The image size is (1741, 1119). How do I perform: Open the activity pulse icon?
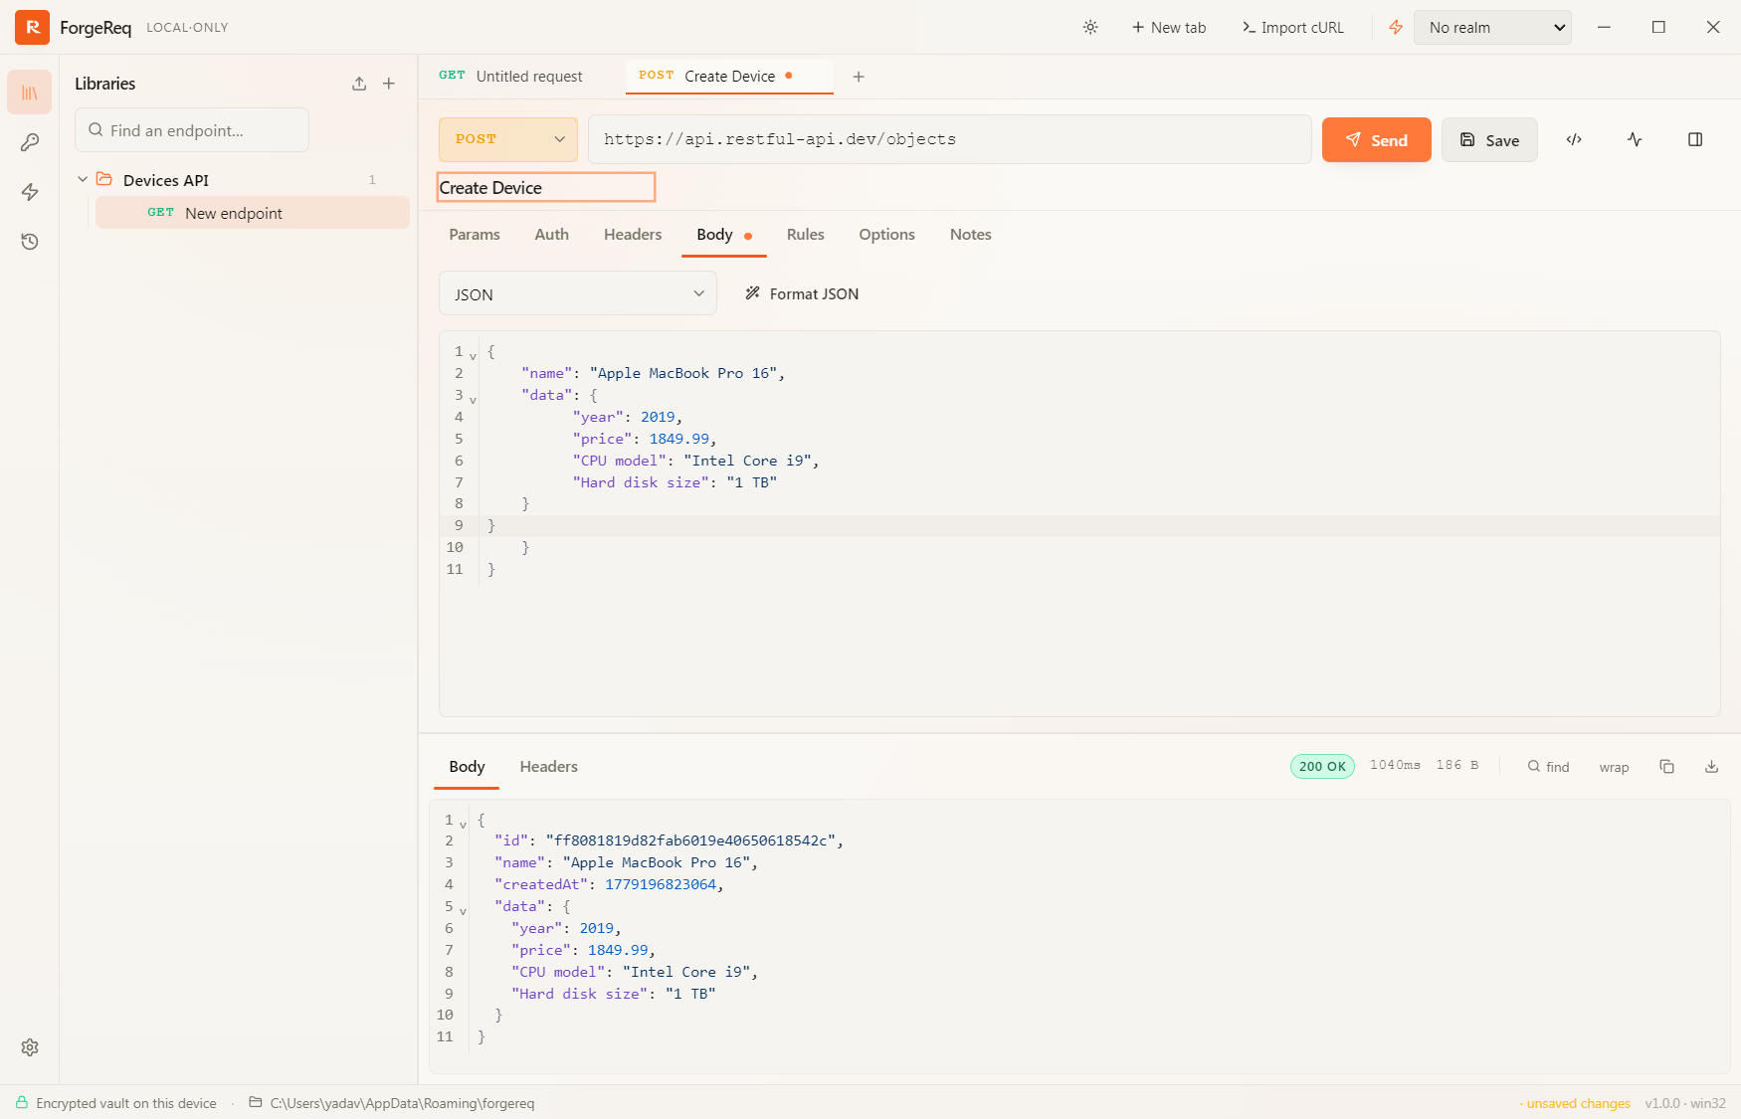coord(1635,139)
